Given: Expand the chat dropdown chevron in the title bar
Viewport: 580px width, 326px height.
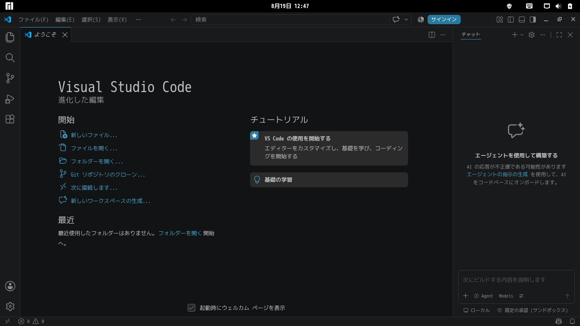Looking at the screenshot, I should coord(406,20).
